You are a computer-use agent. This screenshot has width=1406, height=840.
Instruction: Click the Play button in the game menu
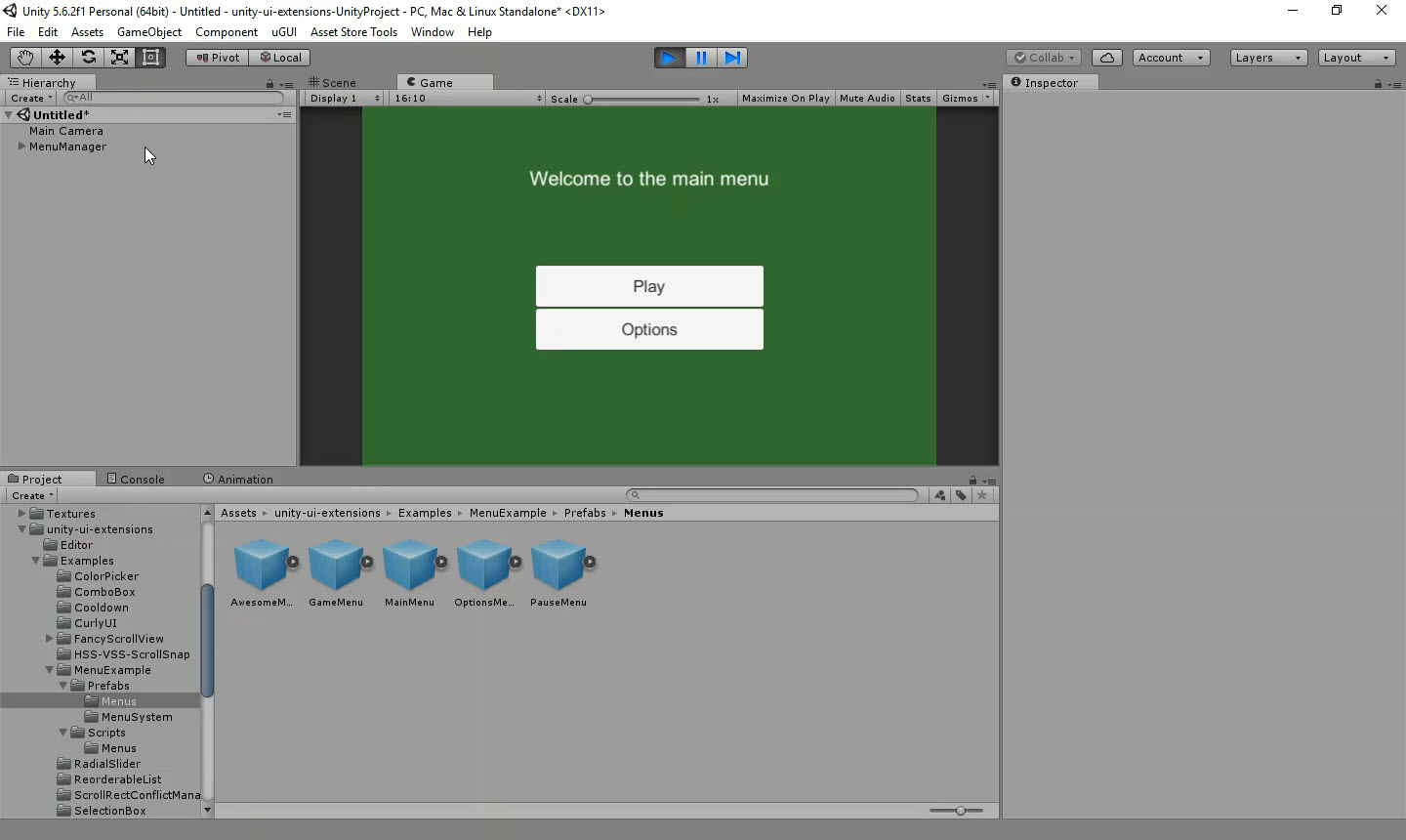coord(649,286)
